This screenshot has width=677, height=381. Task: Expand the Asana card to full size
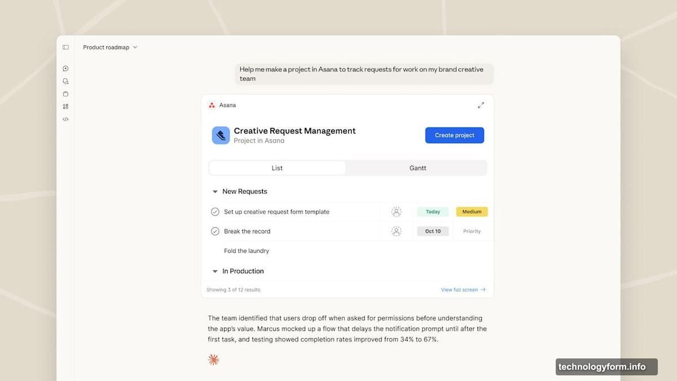click(481, 105)
